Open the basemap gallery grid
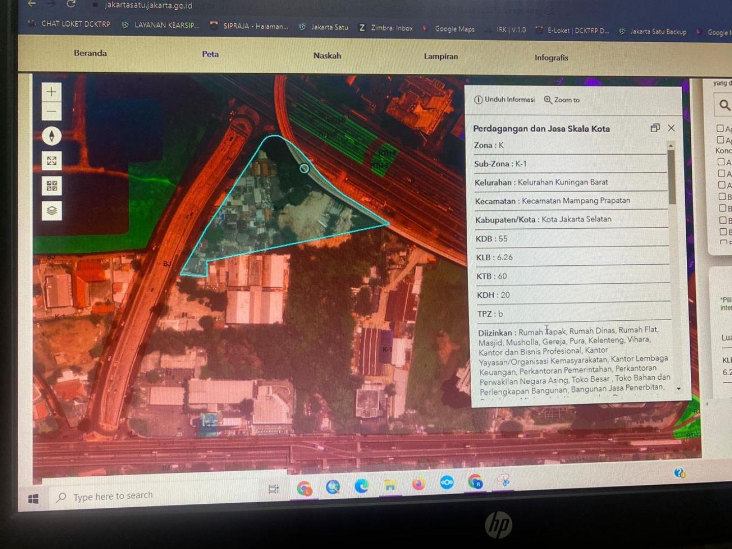Viewport: 732px width, 549px height. click(x=52, y=186)
